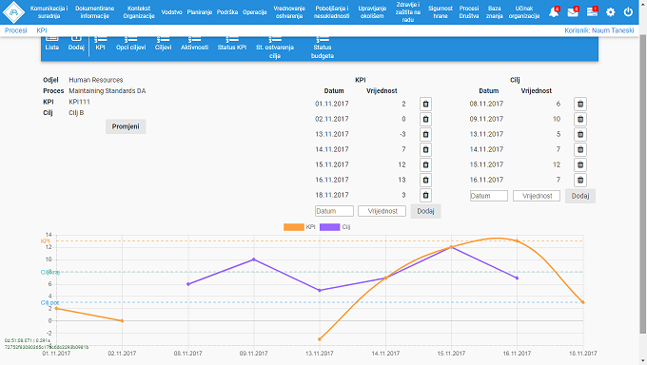Delete Cilj row dated 08.11.2017
Viewport: 647px width, 365px height.
click(580, 104)
